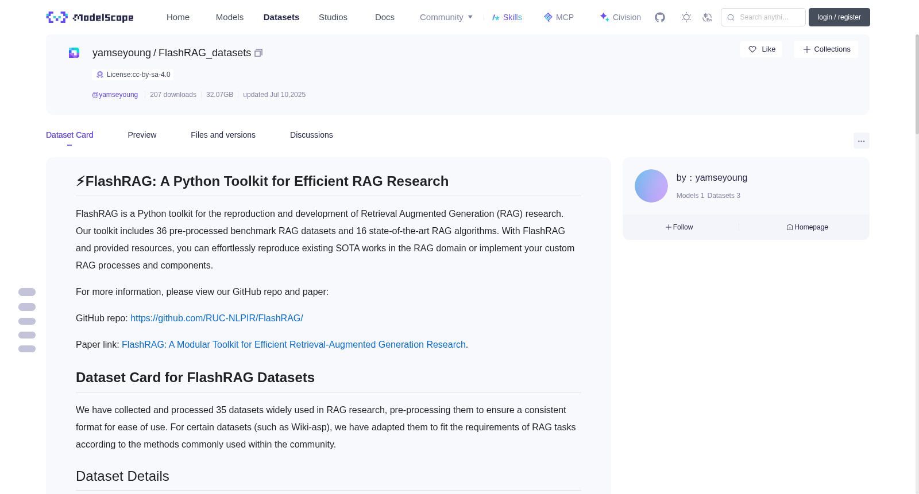Click the FlashRAG_datasets name in the title
919x494 pixels.
(x=204, y=53)
